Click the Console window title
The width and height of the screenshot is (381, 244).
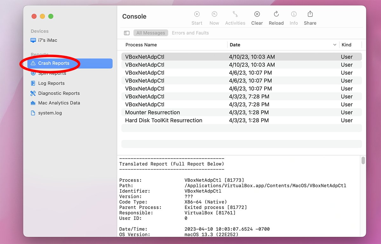pyautogui.click(x=134, y=17)
